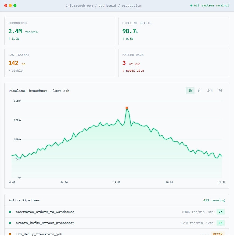Click the red close window button
This screenshot has height=236, width=234.
(6, 6)
